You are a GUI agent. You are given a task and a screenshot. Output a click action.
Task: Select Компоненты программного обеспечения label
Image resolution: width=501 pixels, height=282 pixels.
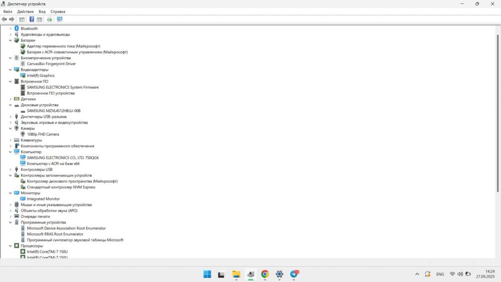[58, 146]
